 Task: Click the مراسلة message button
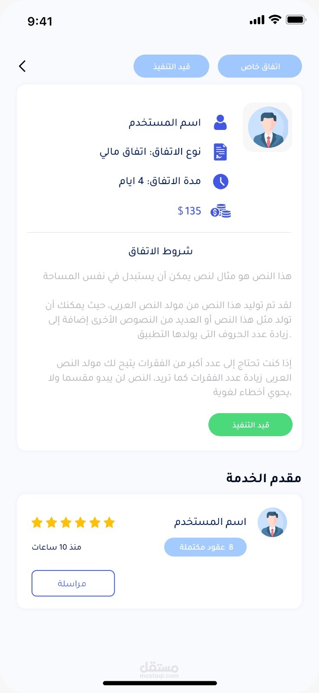[73, 583]
